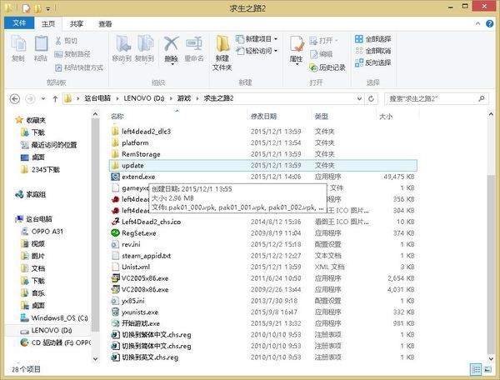This screenshot has height=380, width=500.
Task: Open Help with the question mark icon
Action: [489, 23]
